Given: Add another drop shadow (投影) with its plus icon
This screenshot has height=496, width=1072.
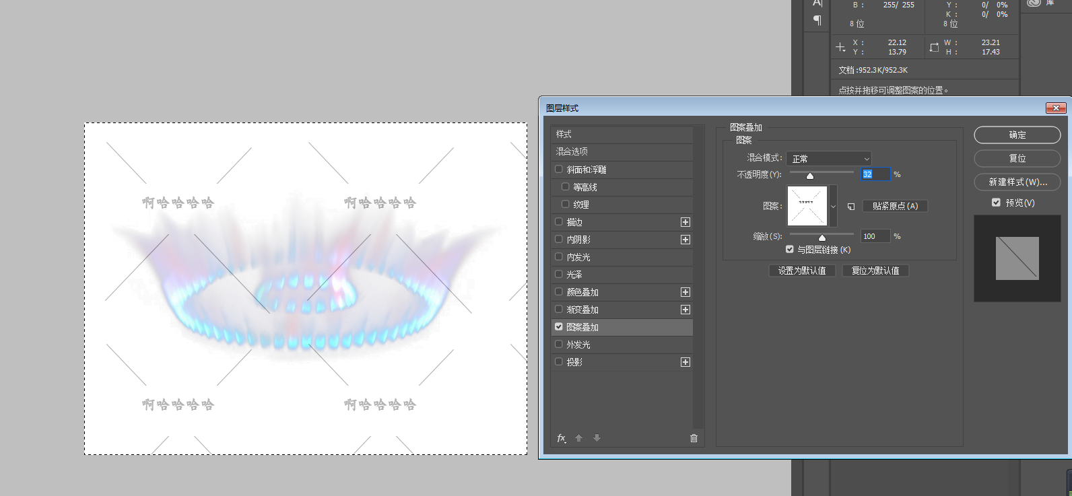Looking at the screenshot, I should pyautogui.click(x=685, y=362).
